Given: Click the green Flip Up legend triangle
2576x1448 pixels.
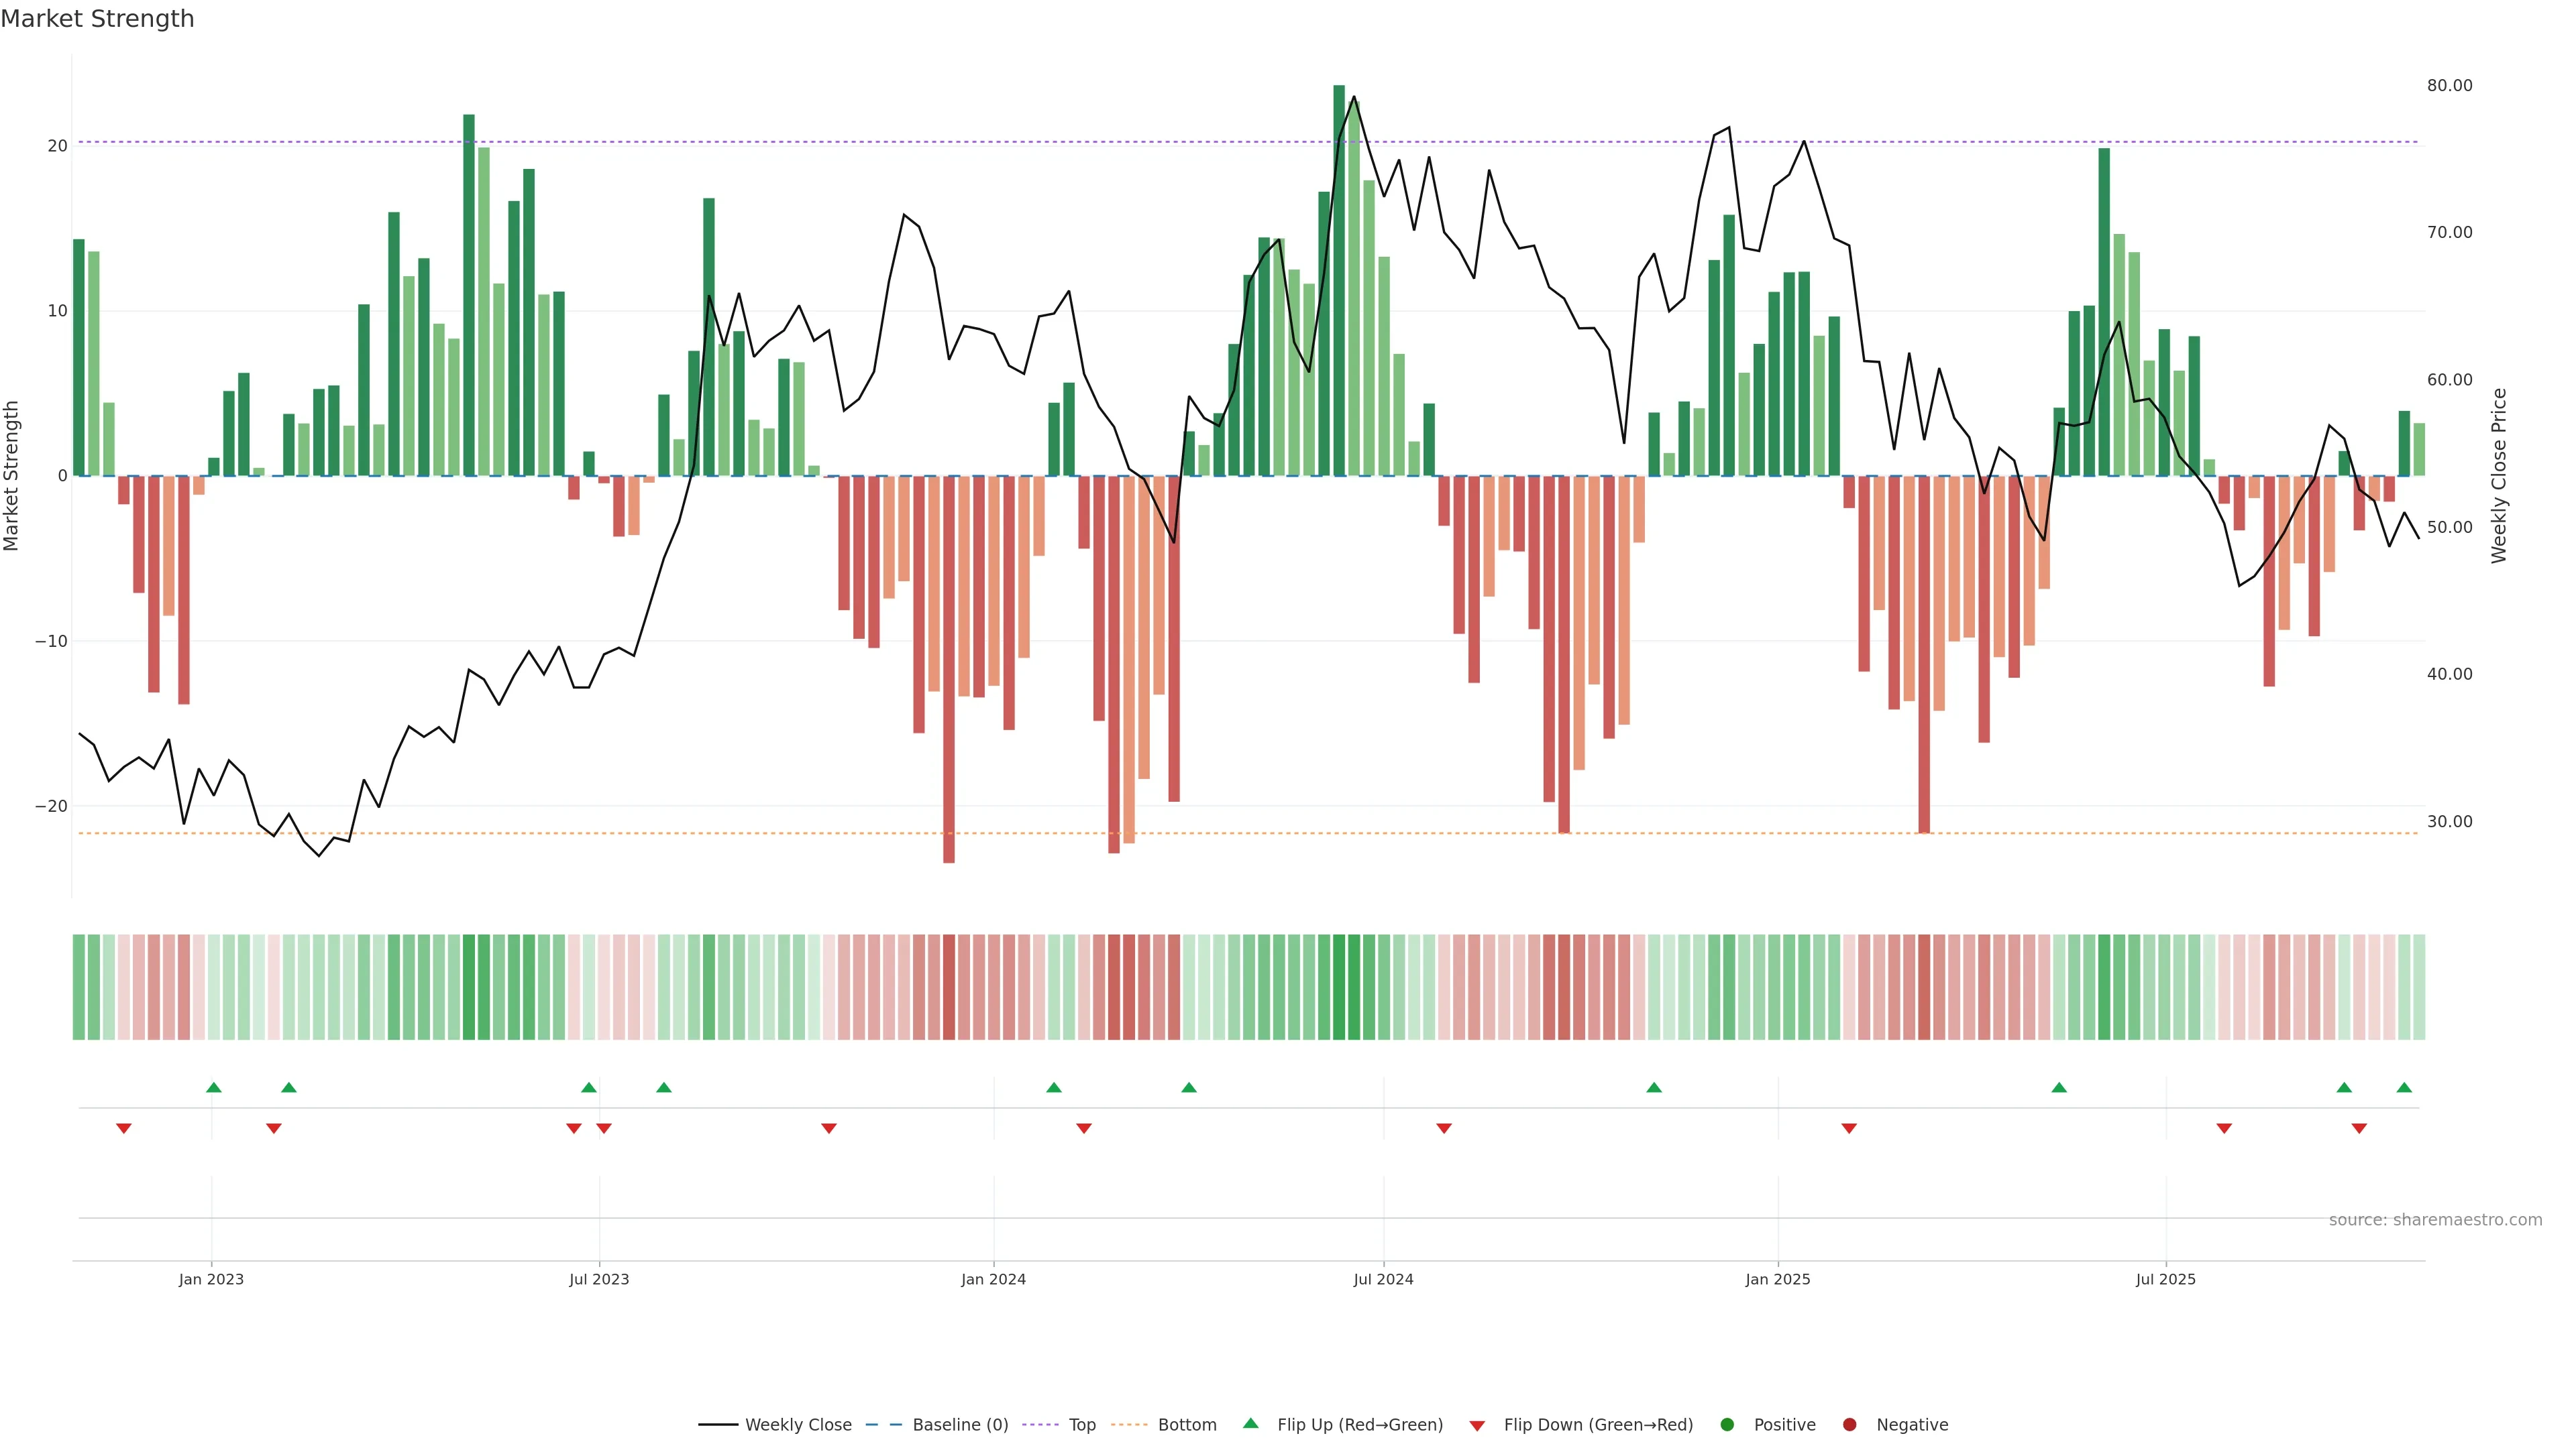Looking at the screenshot, I should click(1250, 1423).
